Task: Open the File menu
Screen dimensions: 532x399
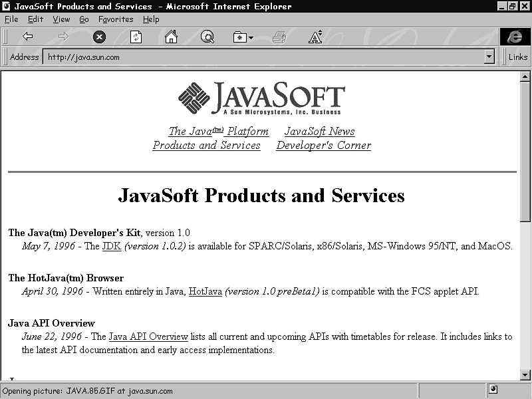Action: 11,19
